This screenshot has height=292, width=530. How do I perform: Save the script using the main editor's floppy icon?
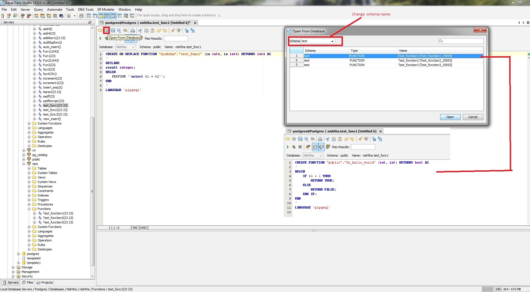tap(113, 30)
